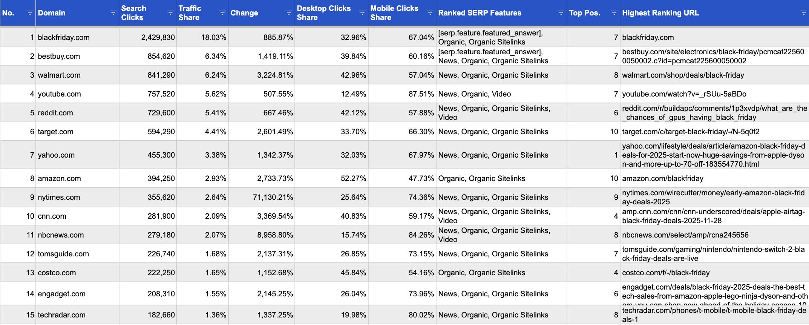Image resolution: width=809 pixels, height=325 pixels.
Task: Select the blackfriday.com domain cell
Action: (x=64, y=37)
